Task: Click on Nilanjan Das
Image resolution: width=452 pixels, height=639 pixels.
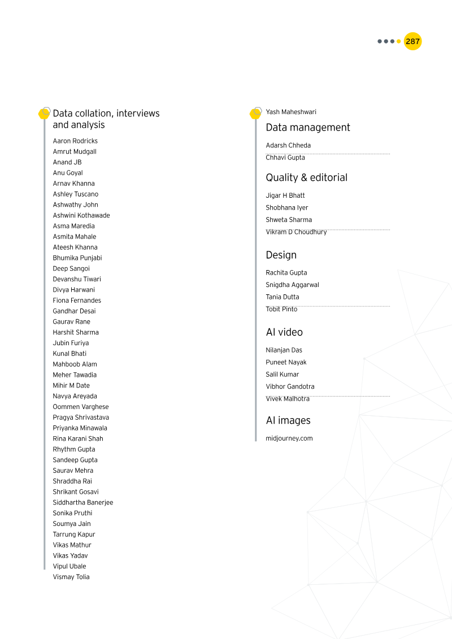Action: click(x=284, y=350)
